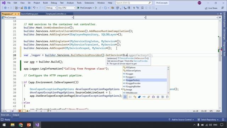Open Live Share
The height and width of the screenshot is (128, 227).
(211, 8)
